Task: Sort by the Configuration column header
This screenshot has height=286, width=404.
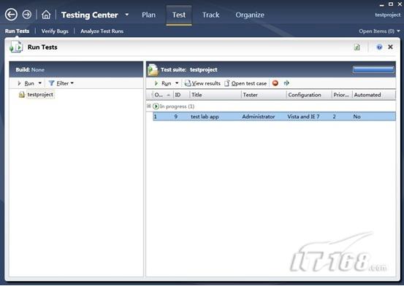Action: (309, 95)
